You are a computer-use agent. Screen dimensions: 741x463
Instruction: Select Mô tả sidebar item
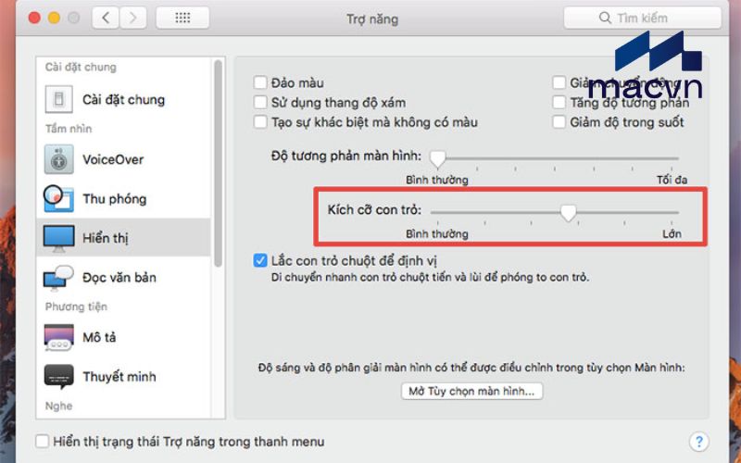pyautogui.click(x=123, y=337)
